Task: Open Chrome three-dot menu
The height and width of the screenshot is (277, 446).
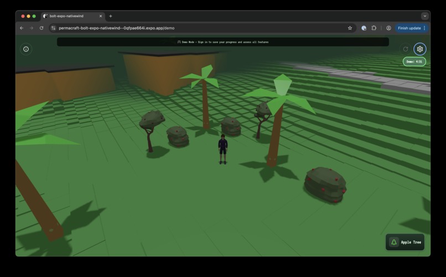Action: [424, 28]
